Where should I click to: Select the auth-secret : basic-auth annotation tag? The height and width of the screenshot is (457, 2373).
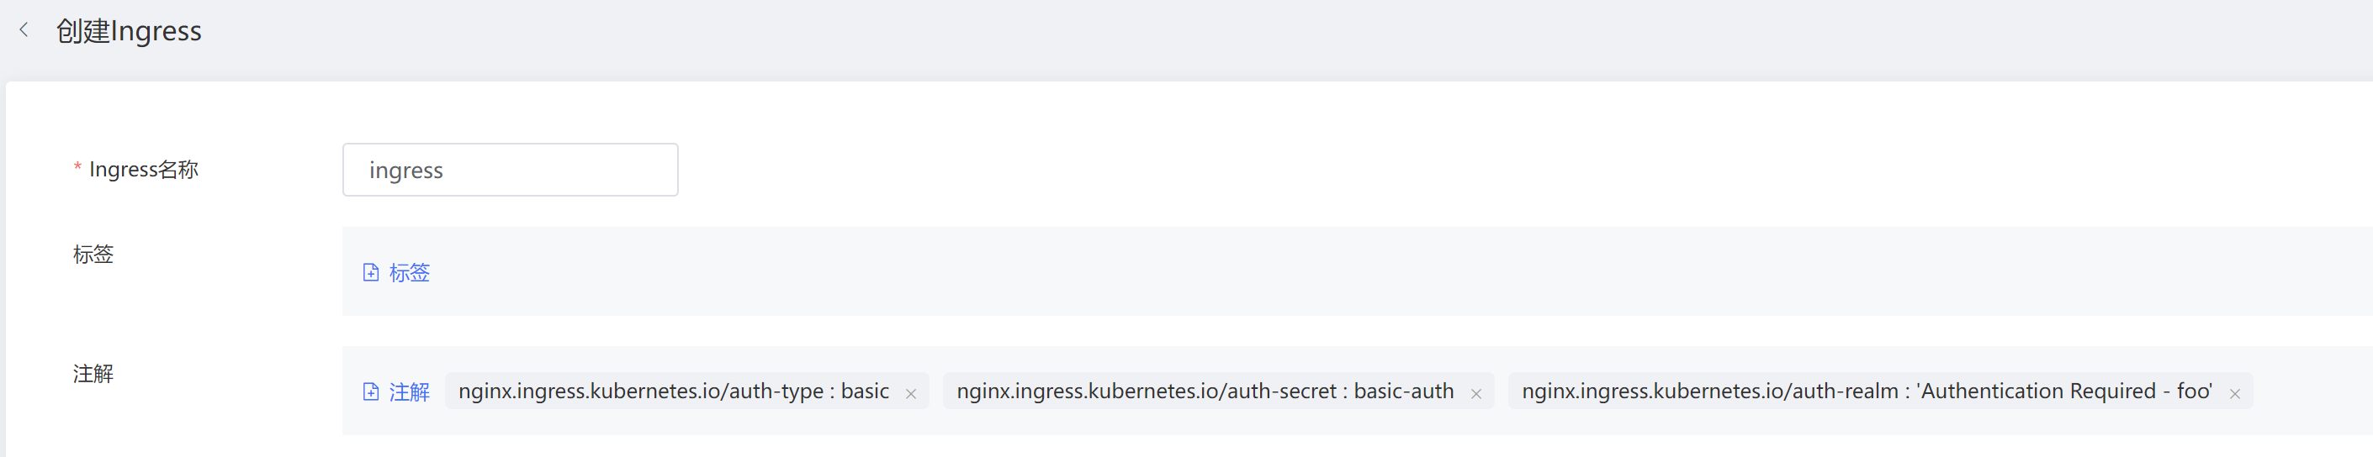point(1204,391)
